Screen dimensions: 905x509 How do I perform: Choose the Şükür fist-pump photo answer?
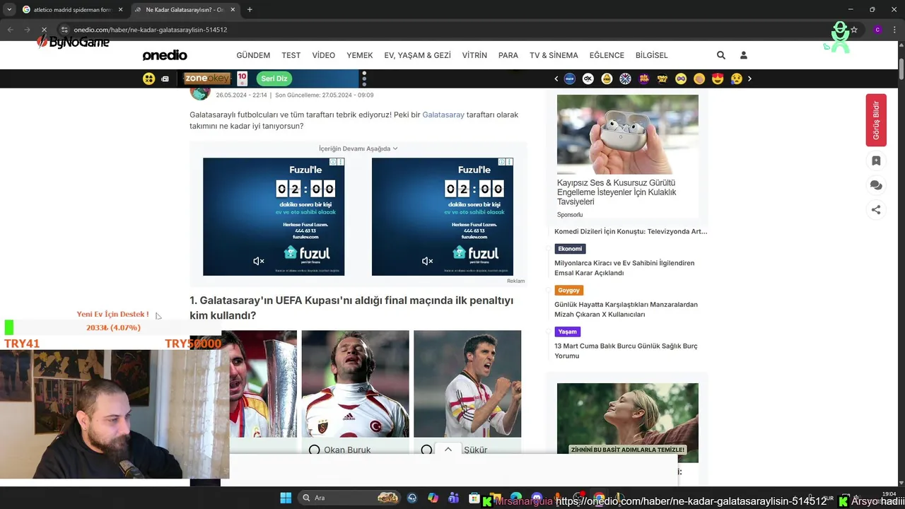467,383
